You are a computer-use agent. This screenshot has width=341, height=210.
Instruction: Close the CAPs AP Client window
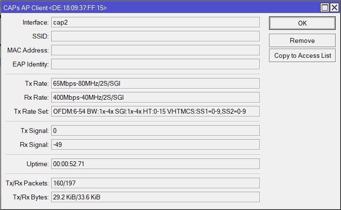tap(334, 8)
